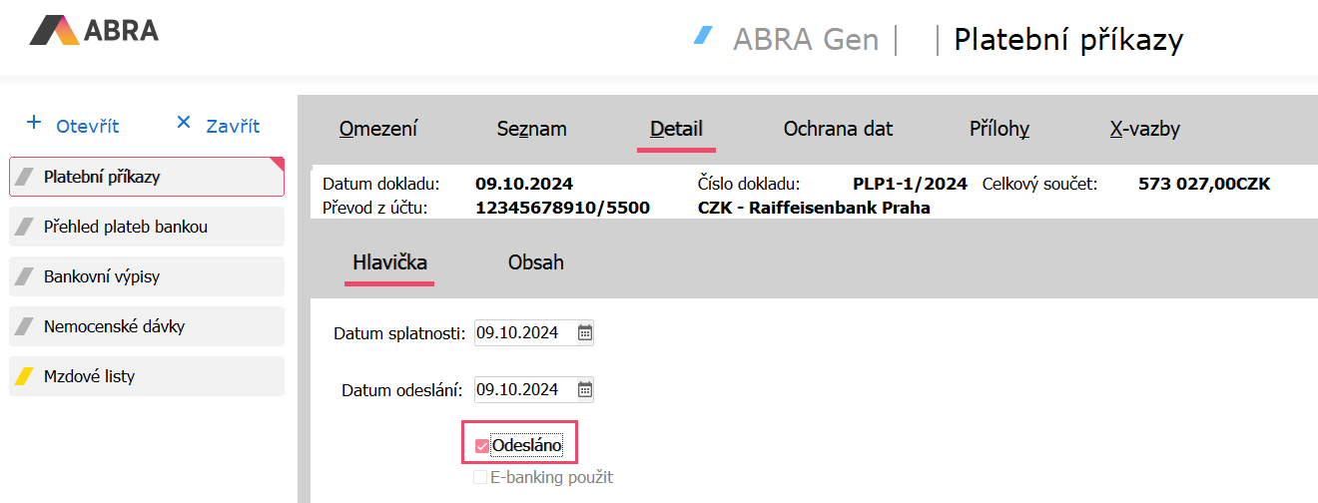
Task: Uncheck the Odesláno checkbox
Action: coord(482,446)
